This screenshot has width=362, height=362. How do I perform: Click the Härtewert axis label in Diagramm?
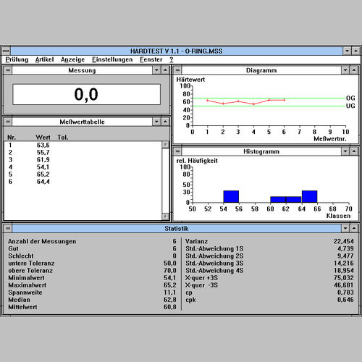coord(190,80)
